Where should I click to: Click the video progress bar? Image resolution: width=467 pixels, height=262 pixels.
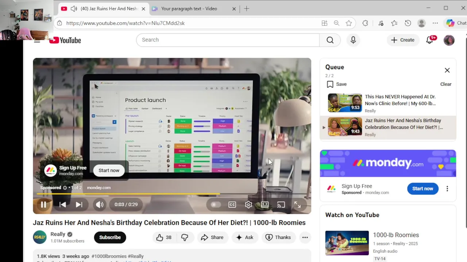172,194
